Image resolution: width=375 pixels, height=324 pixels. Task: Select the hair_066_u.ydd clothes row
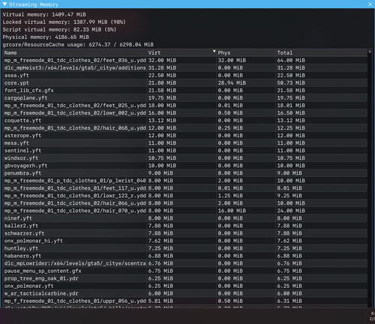185,203
